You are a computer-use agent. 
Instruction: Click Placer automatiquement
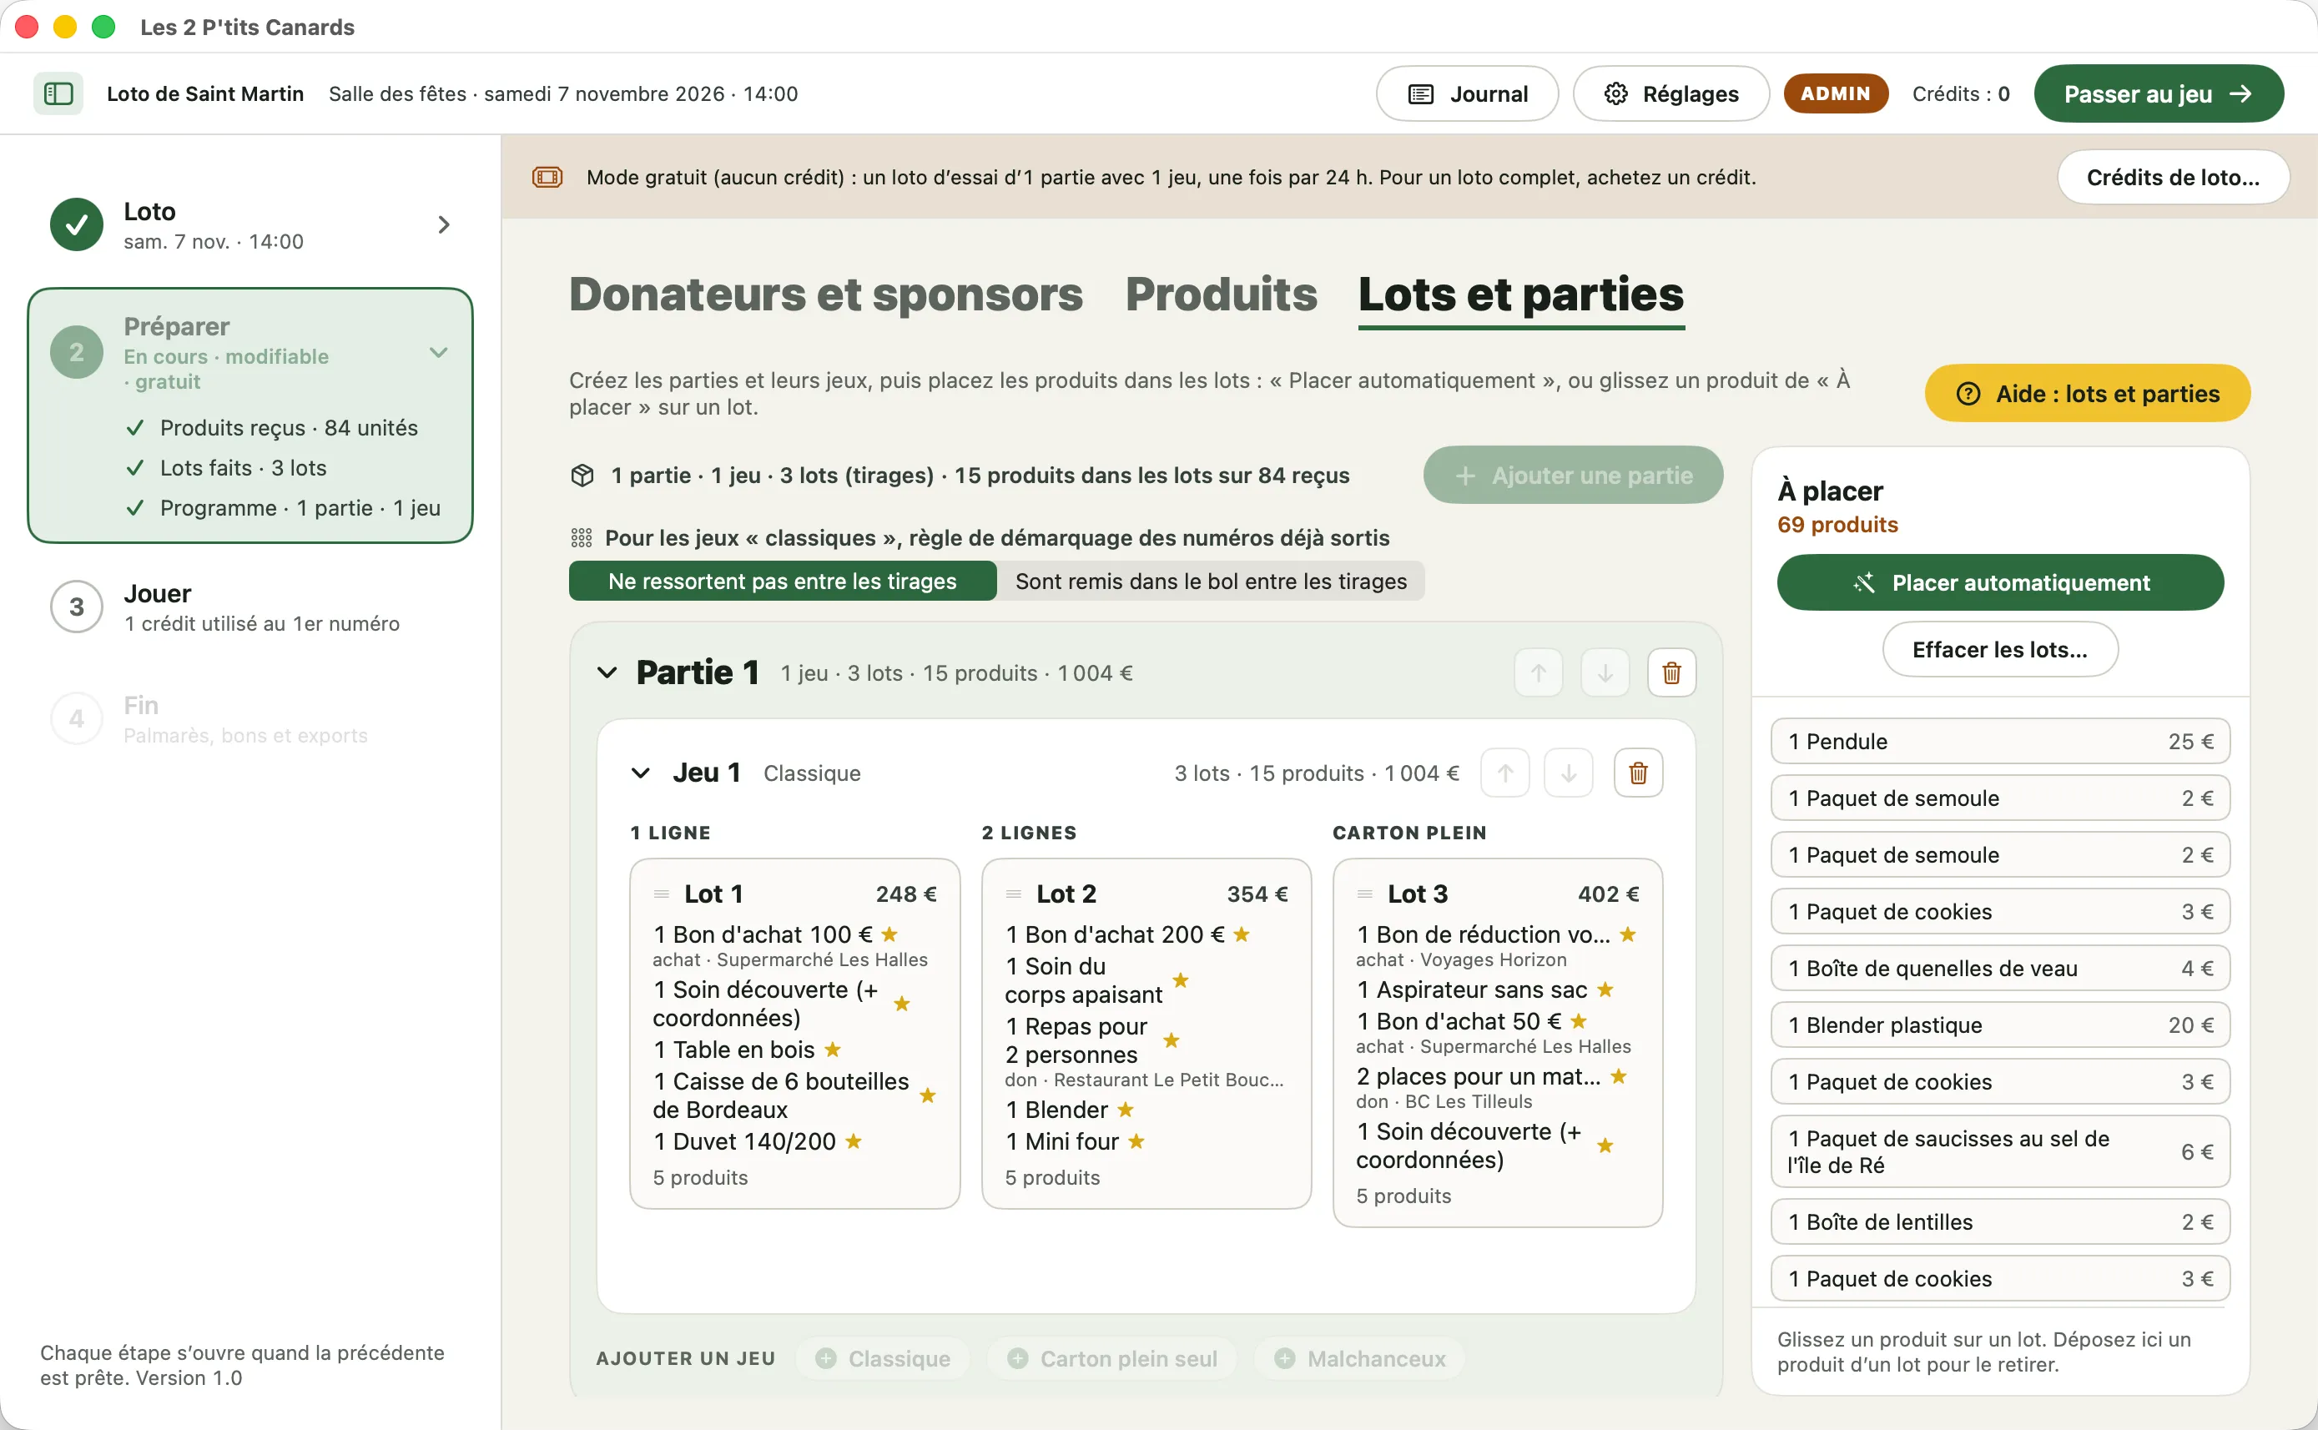click(x=2000, y=582)
